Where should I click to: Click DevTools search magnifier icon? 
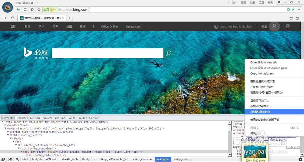17,159
